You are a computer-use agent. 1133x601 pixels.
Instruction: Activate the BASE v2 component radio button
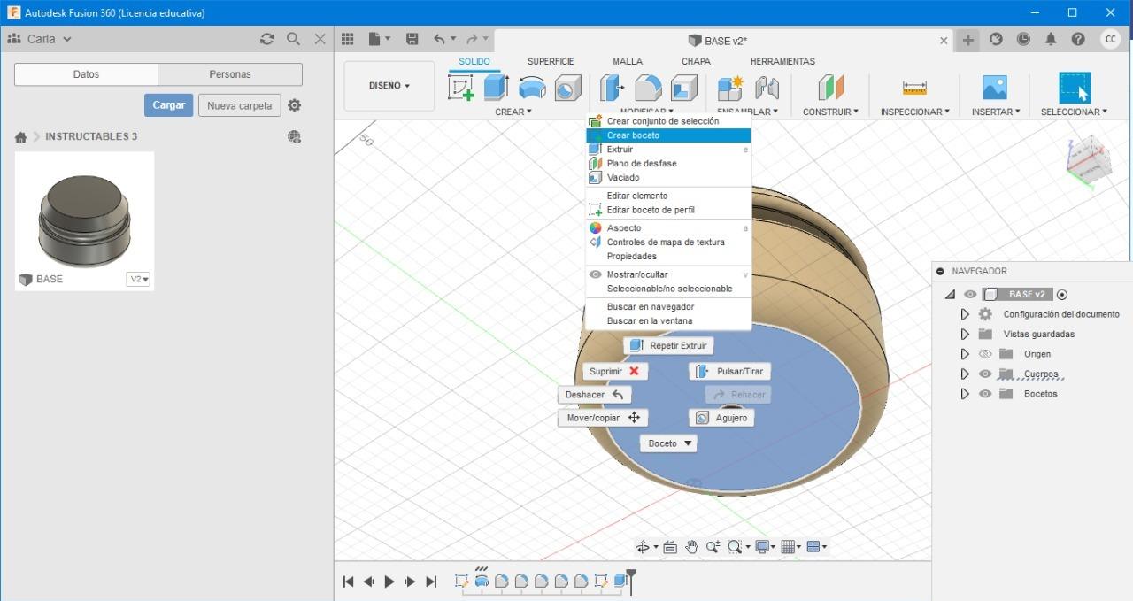point(1062,295)
